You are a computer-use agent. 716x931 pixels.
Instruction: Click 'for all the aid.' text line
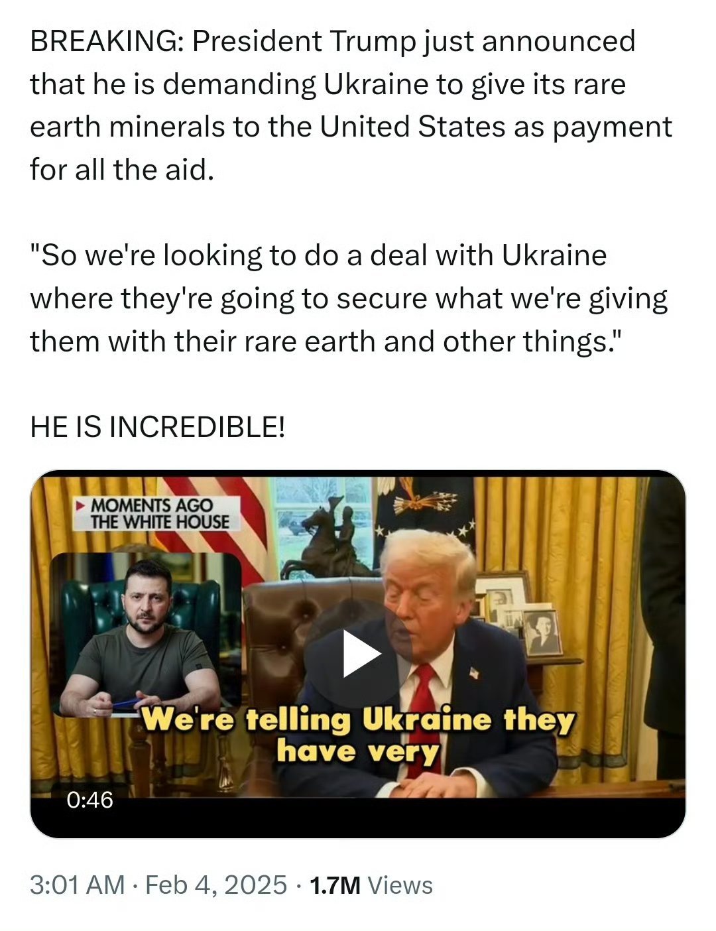tap(122, 170)
